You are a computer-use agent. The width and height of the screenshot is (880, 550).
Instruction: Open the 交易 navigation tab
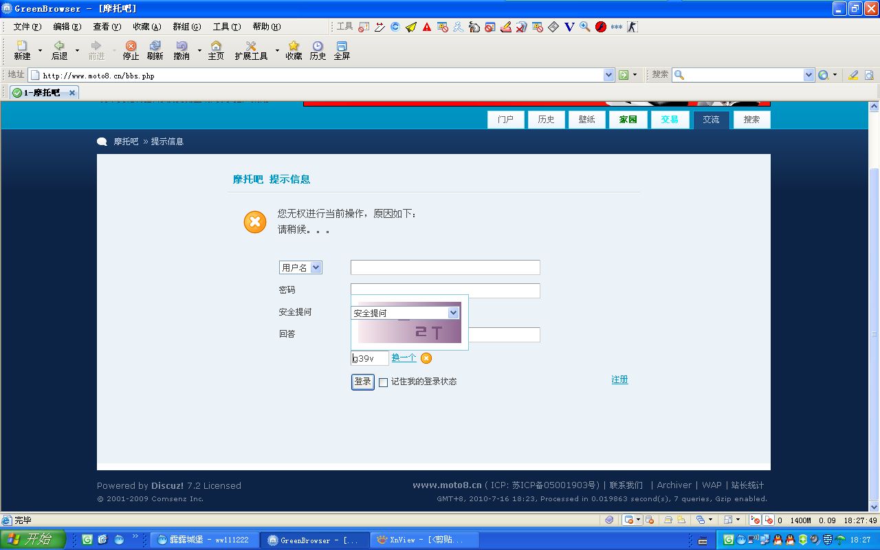[x=670, y=120]
